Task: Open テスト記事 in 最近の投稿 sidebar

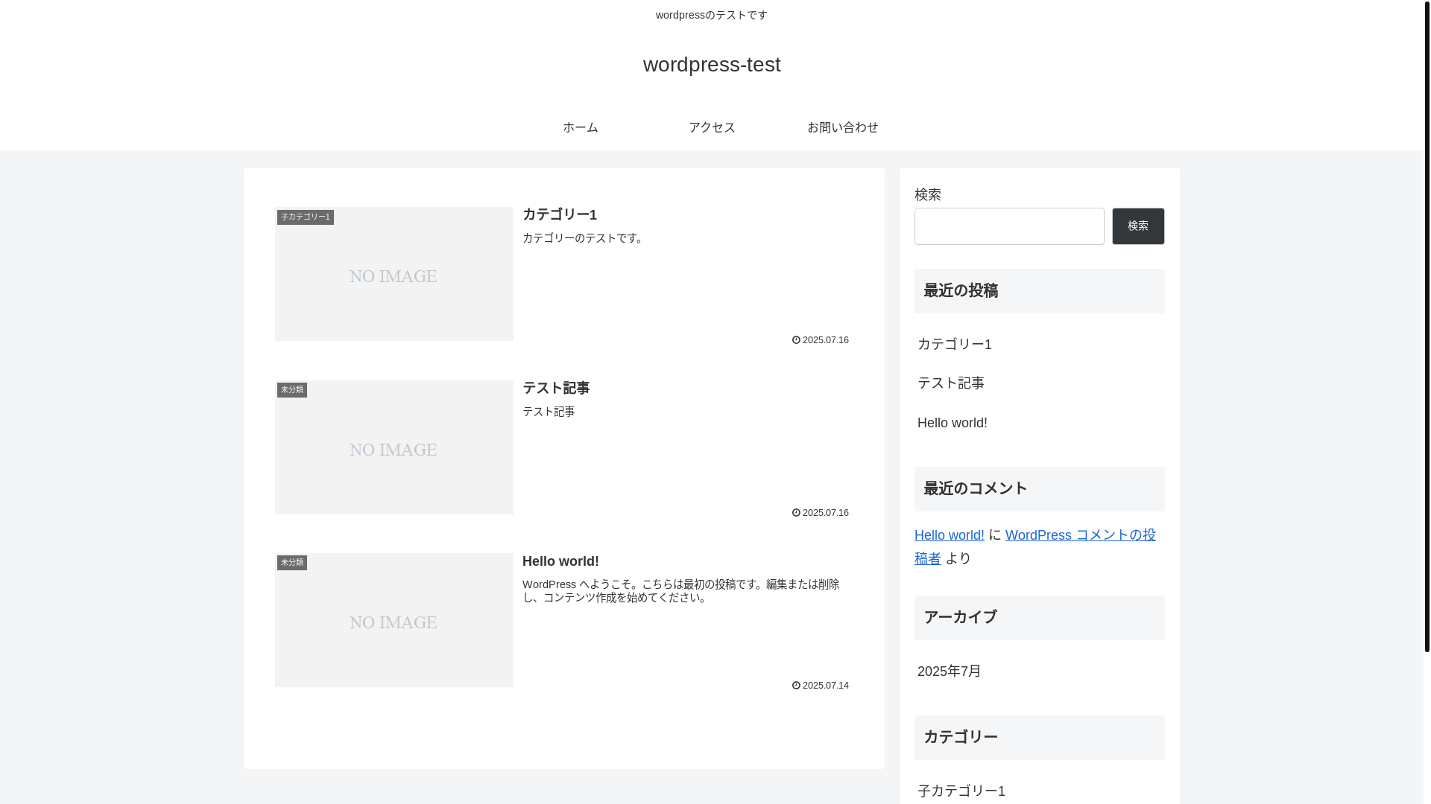Action: (x=951, y=383)
